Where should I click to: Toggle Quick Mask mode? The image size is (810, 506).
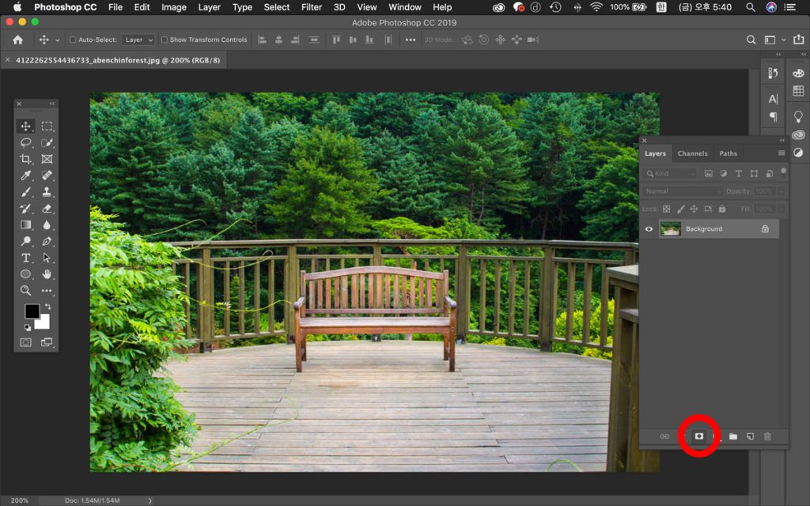[25, 342]
